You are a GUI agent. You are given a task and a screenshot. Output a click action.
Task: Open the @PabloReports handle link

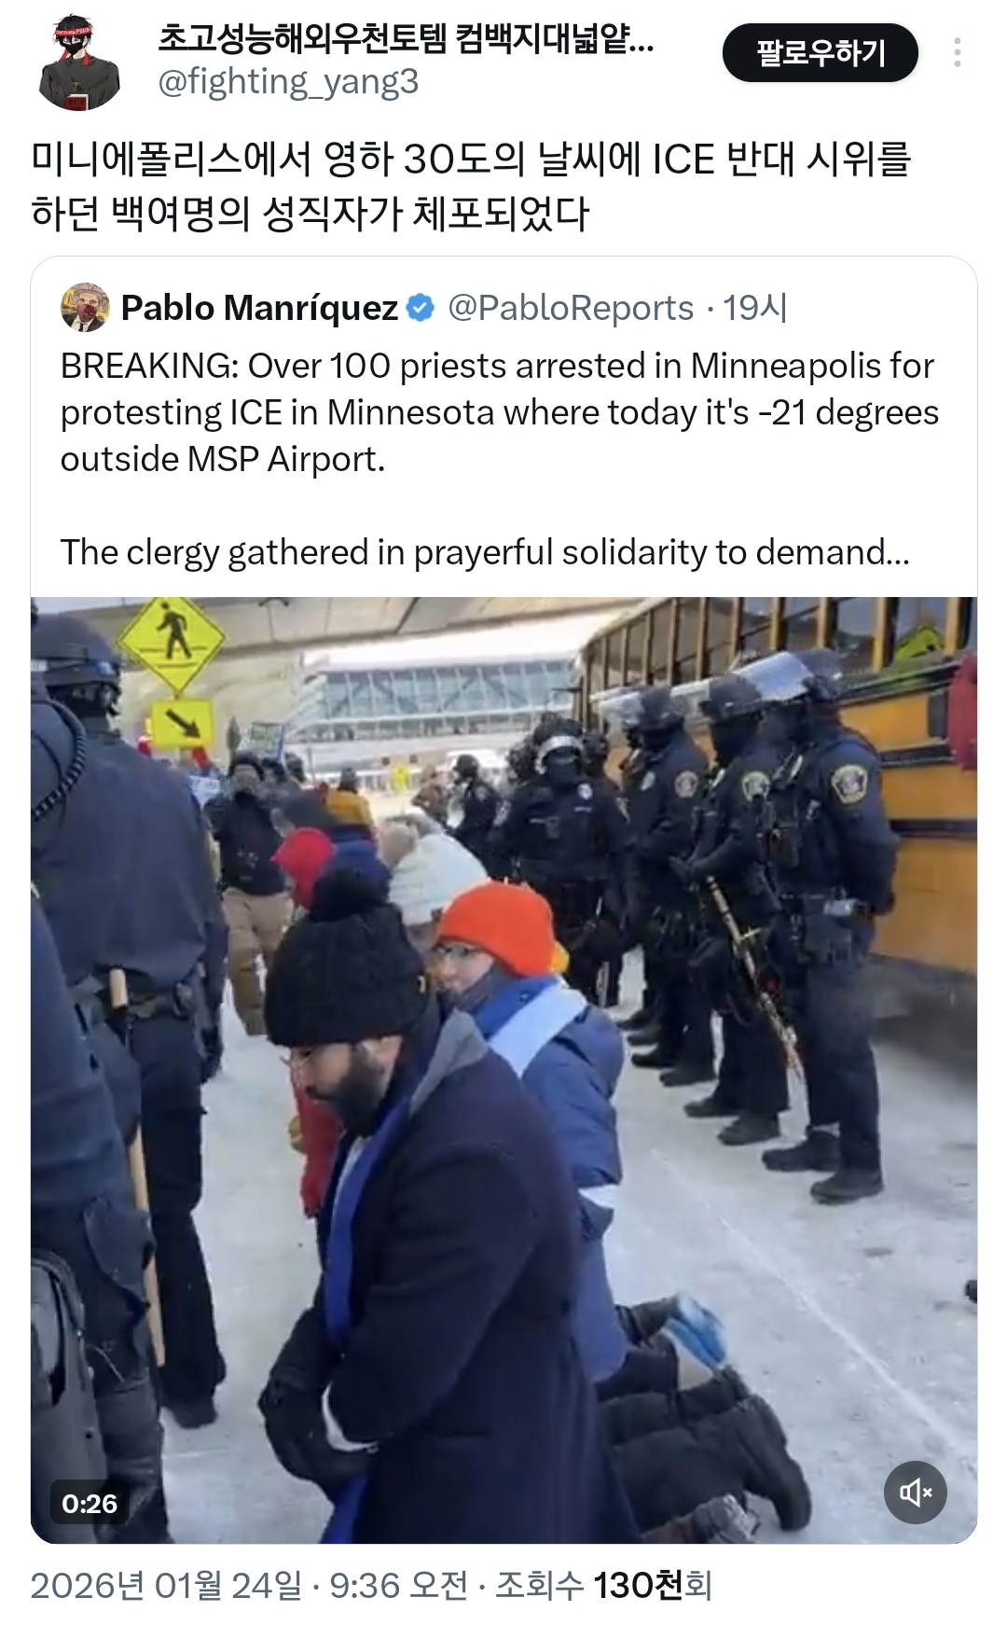coord(571,308)
